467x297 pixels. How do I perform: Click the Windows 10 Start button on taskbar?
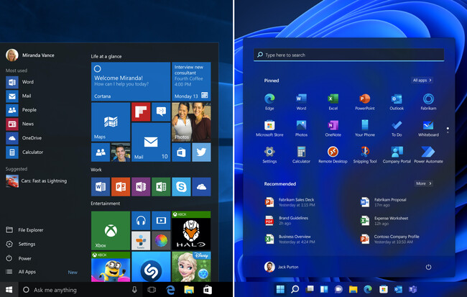coord(9,290)
